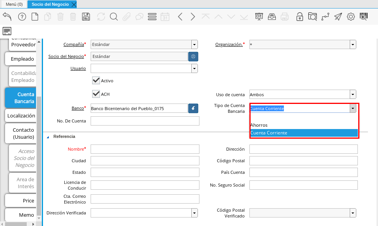This screenshot has height=226, width=378.
Task: Click the save floppy disk icon
Action: tap(86, 17)
